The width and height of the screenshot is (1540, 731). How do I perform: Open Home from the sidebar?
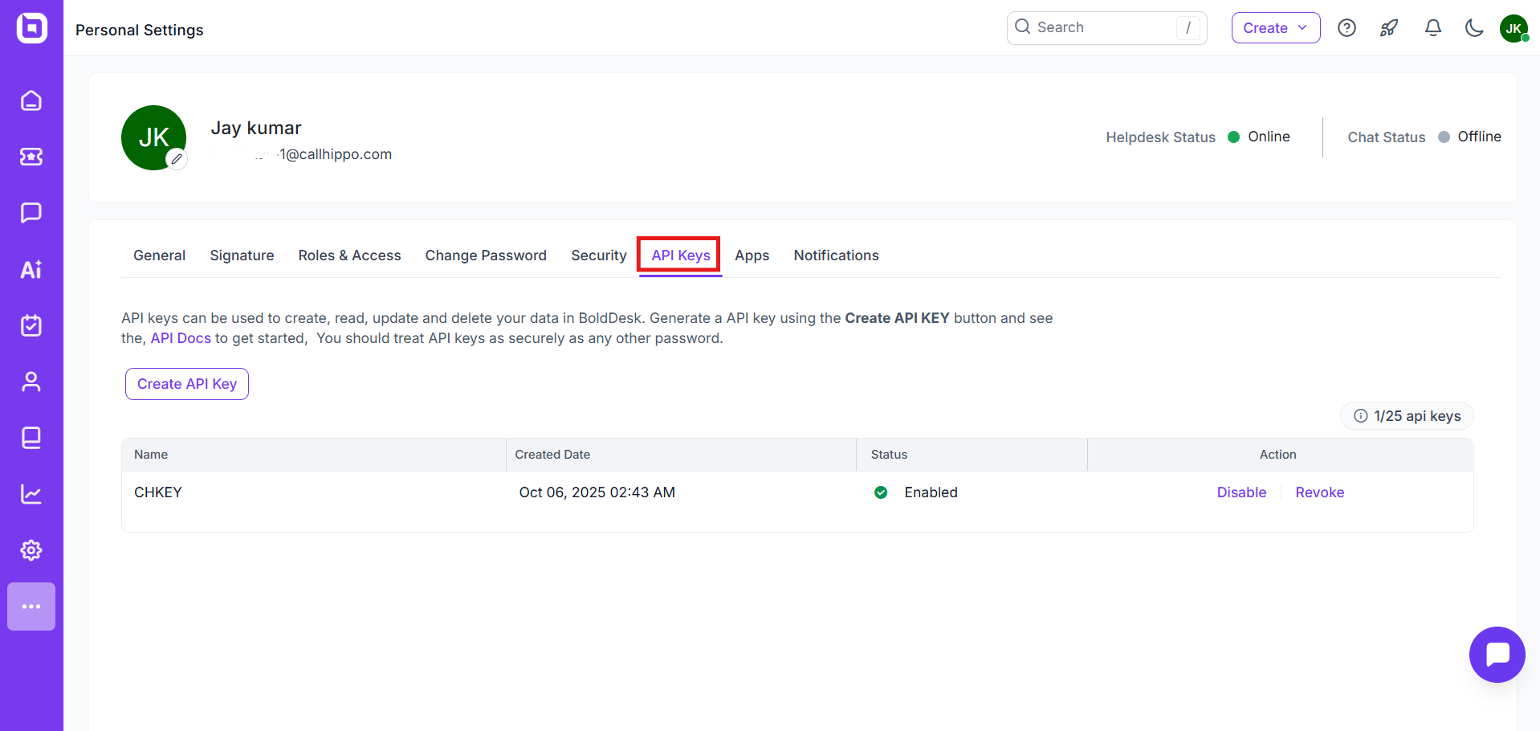31,100
